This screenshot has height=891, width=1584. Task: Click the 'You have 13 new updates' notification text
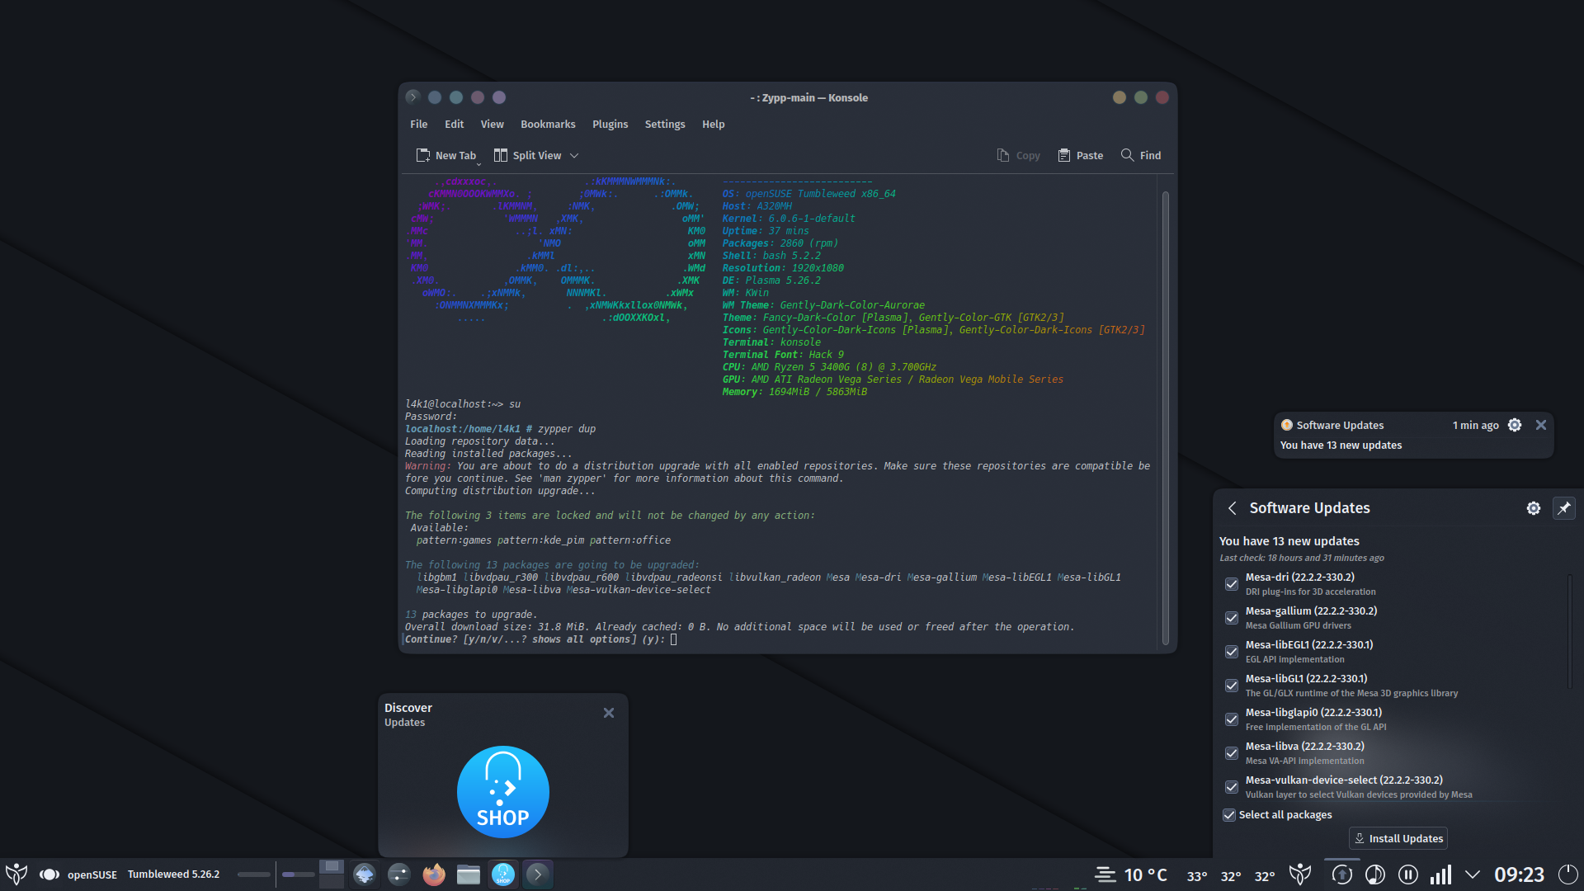click(1341, 445)
